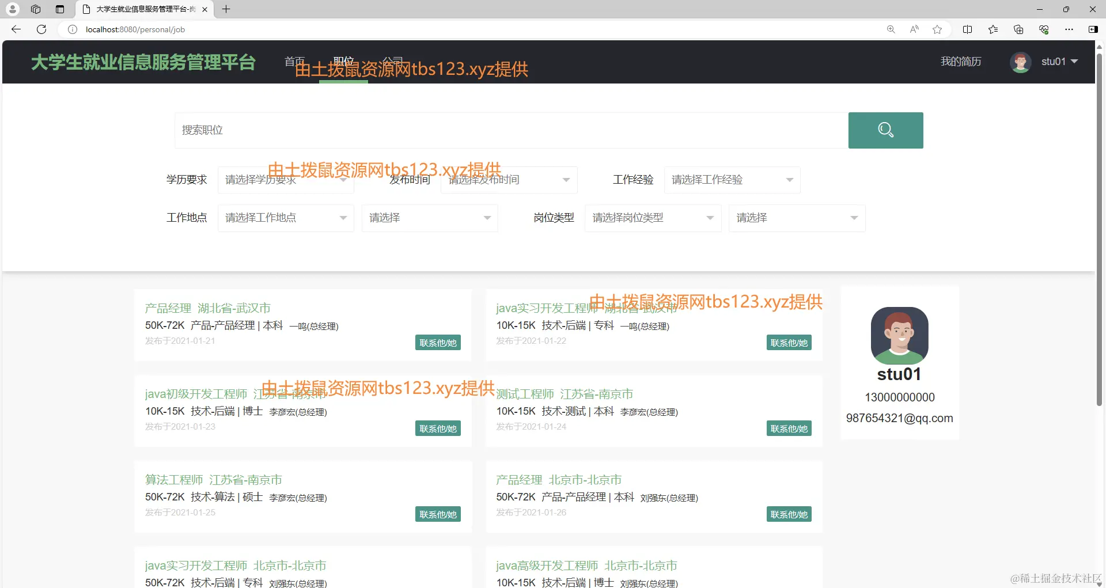
Task: Open the 请选择学历要求 dropdown
Action: [286, 180]
